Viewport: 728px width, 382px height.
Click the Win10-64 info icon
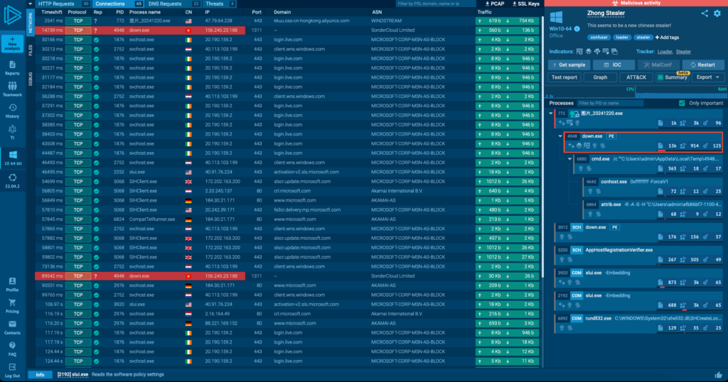(x=577, y=28)
